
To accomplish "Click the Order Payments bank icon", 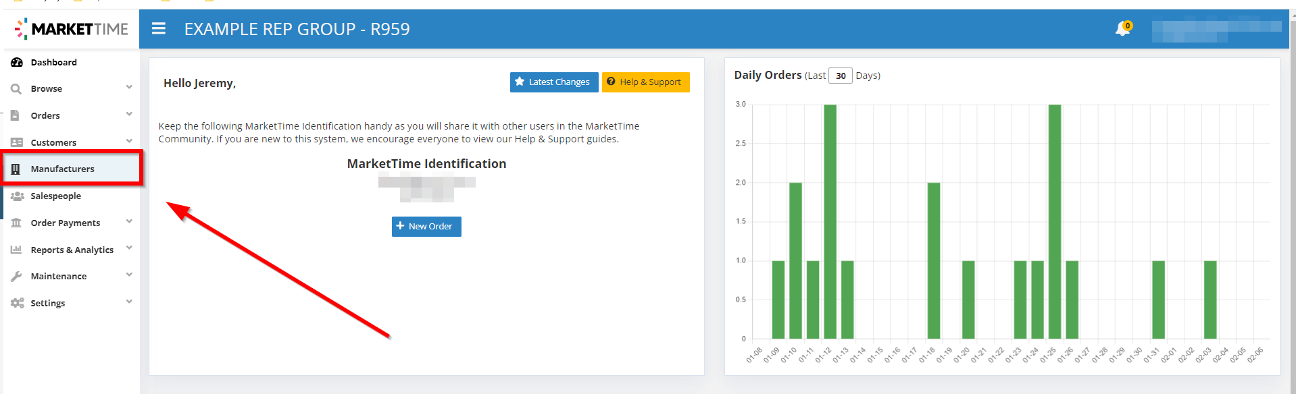I will pyautogui.click(x=16, y=223).
